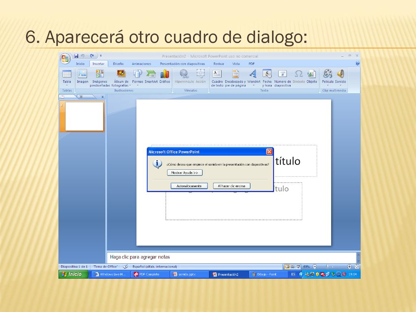Click the spell check status icon

[x=125, y=266]
